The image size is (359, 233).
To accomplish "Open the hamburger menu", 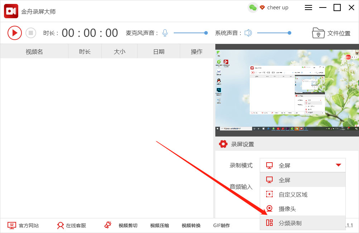I will pyautogui.click(x=308, y=7).
